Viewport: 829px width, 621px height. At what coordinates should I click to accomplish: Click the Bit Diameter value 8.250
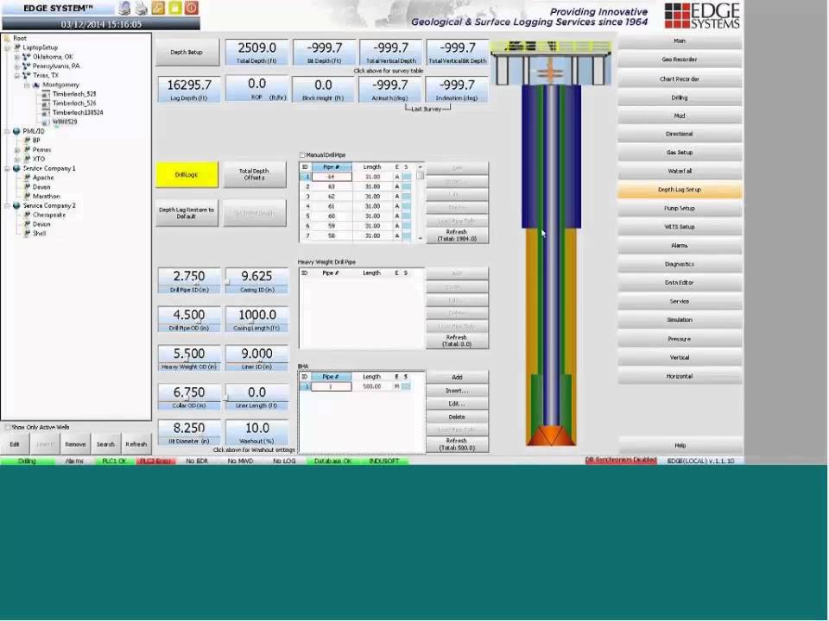189,429
